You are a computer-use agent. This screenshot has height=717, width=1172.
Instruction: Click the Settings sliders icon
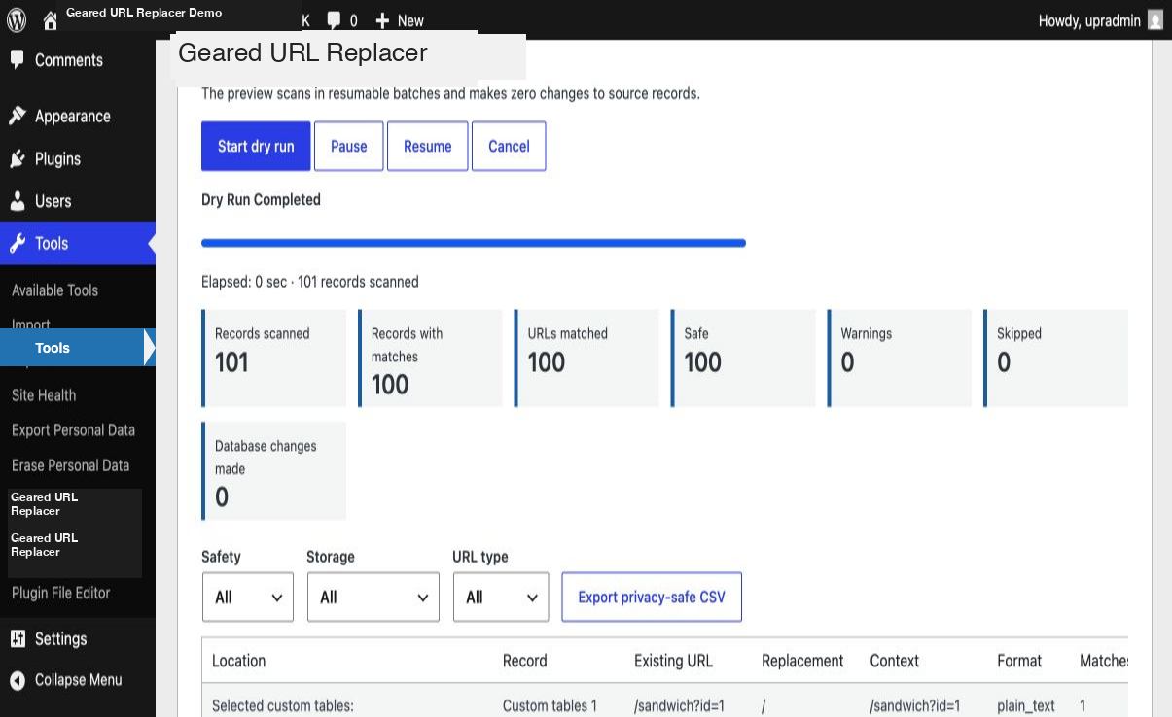18,638
